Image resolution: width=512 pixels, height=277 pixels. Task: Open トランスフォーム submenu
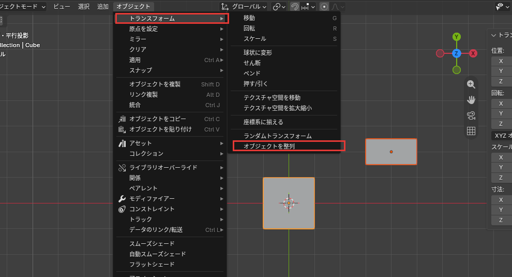[x=172, y=18]
